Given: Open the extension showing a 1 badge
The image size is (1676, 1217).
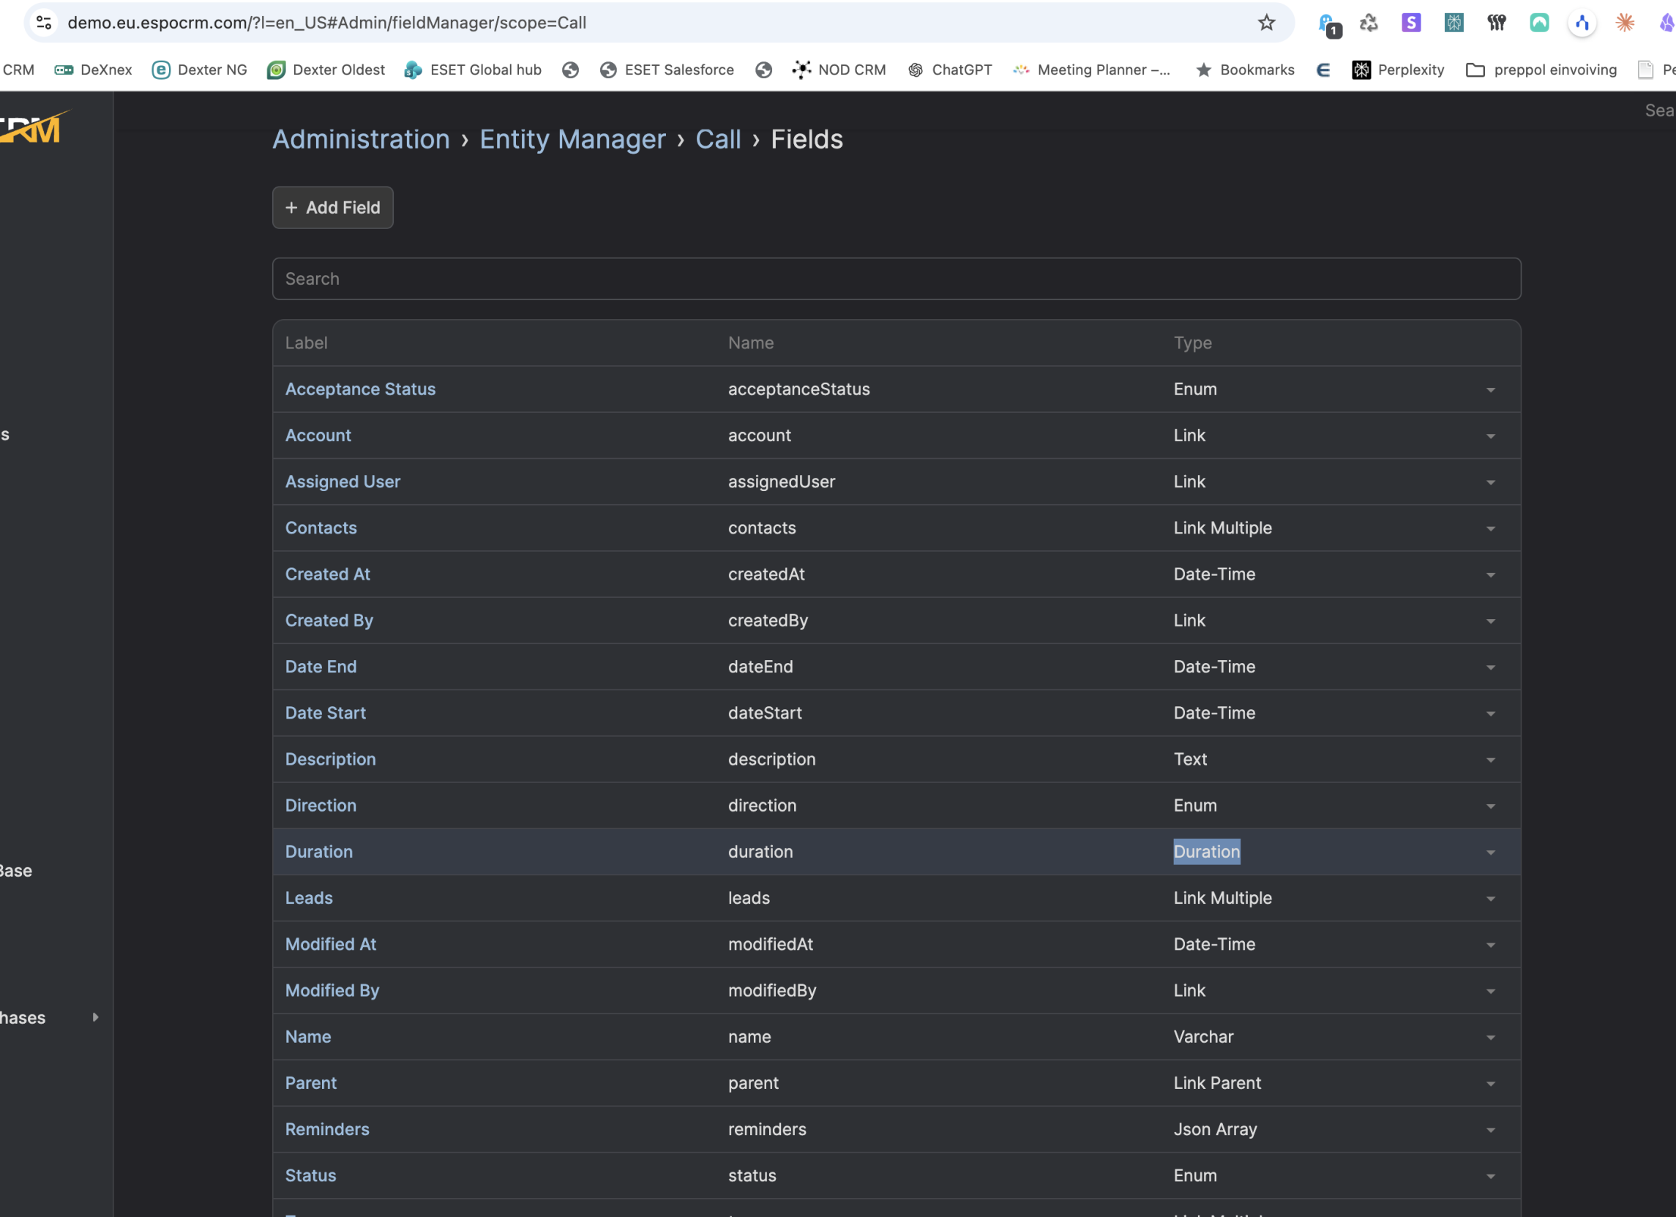Looking at the screenshot, I should coord(1328,24).
